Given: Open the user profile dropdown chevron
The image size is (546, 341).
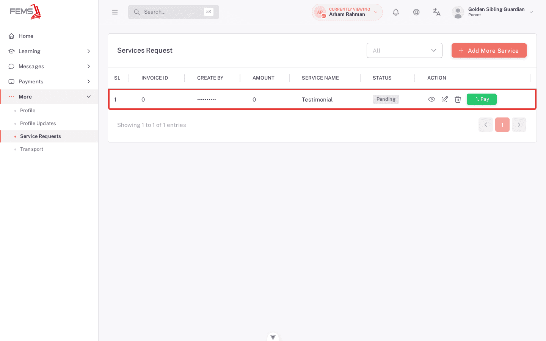Looking at the screenshot, I should click(531, 12).
